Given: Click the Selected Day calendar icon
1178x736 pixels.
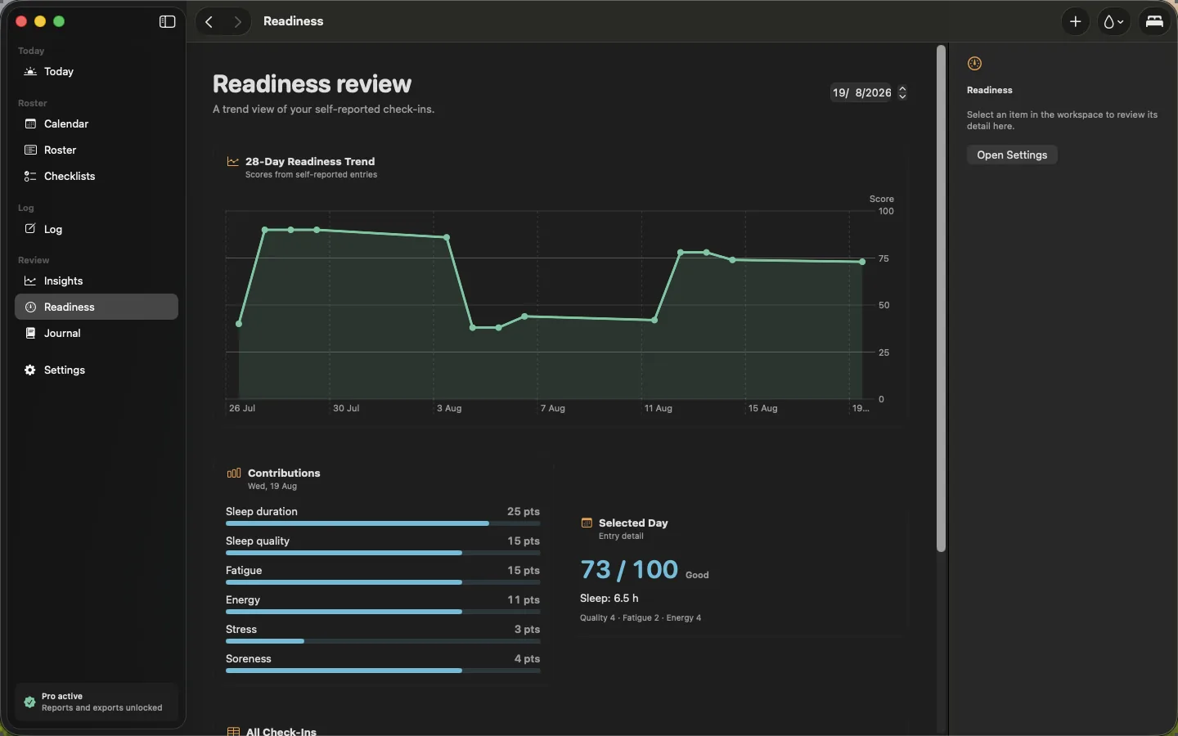Looking at the screenshot, I should tap(587, 523).
